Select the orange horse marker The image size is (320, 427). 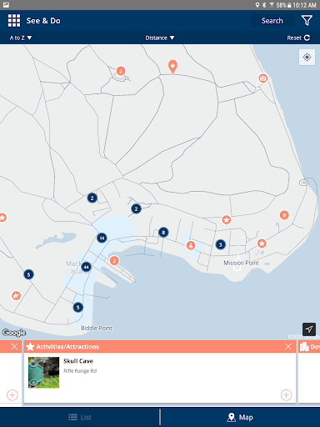16,295
